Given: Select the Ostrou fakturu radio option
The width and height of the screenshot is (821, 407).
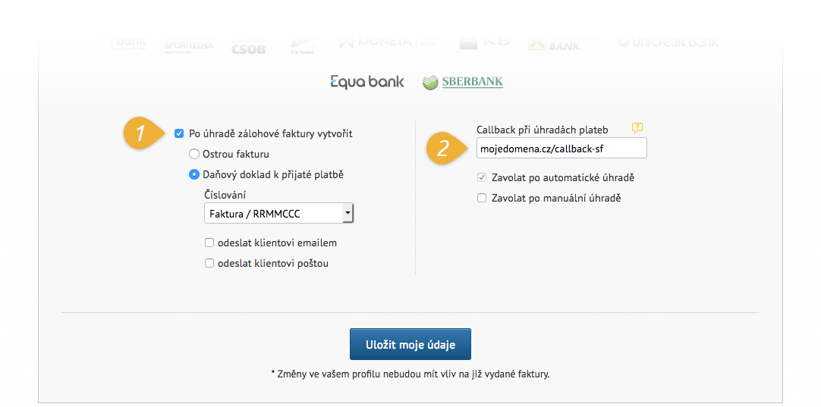Looking at the screenshot, I should click(194, 155).
